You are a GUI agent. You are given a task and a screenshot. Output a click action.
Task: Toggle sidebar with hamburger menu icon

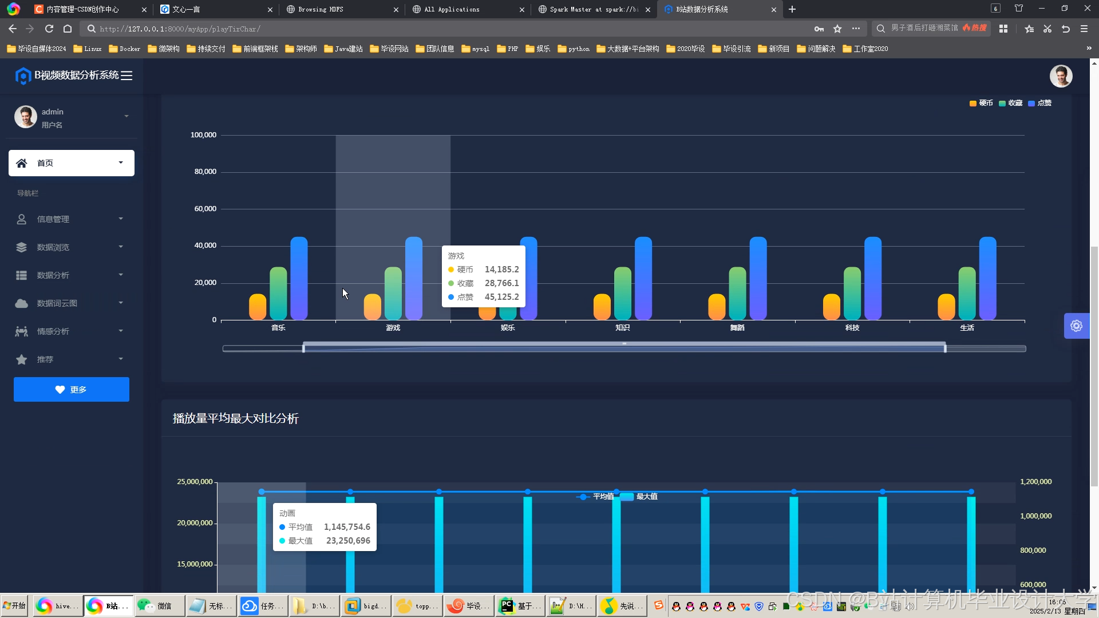[x=126, y=76]
